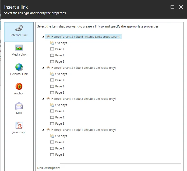Switch to the Media Link label

pyautogui.click(x=19, y=54)
